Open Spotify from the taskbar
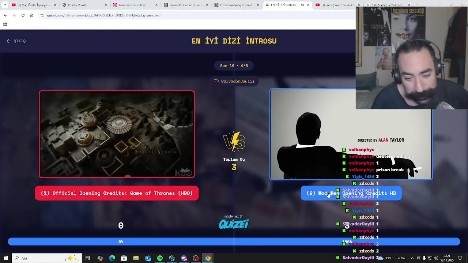Image resolution: width=468 pixels, height=263 pixels. click(160, 258)
